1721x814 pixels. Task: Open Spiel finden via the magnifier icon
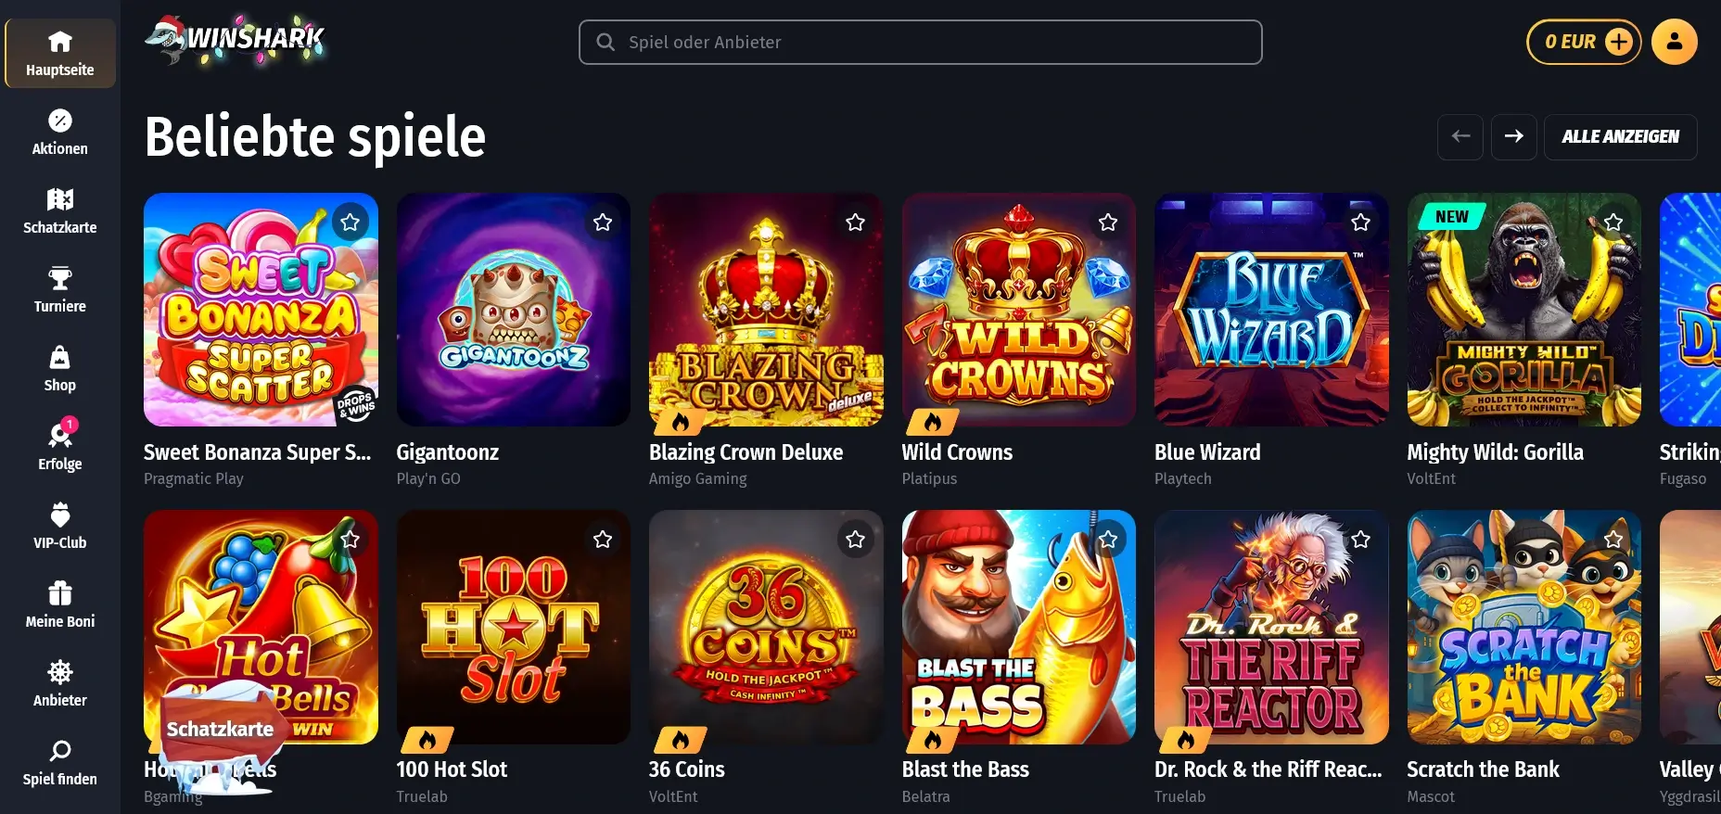pyautogui.click(x=59, y=762)
